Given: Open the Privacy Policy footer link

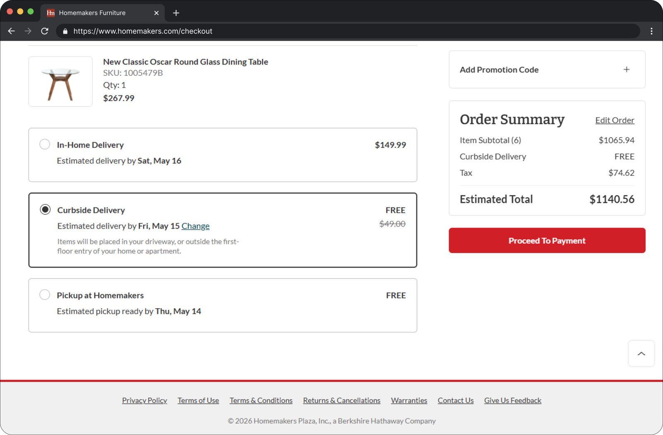Looking at the screenshot, I should pos(144,400).
